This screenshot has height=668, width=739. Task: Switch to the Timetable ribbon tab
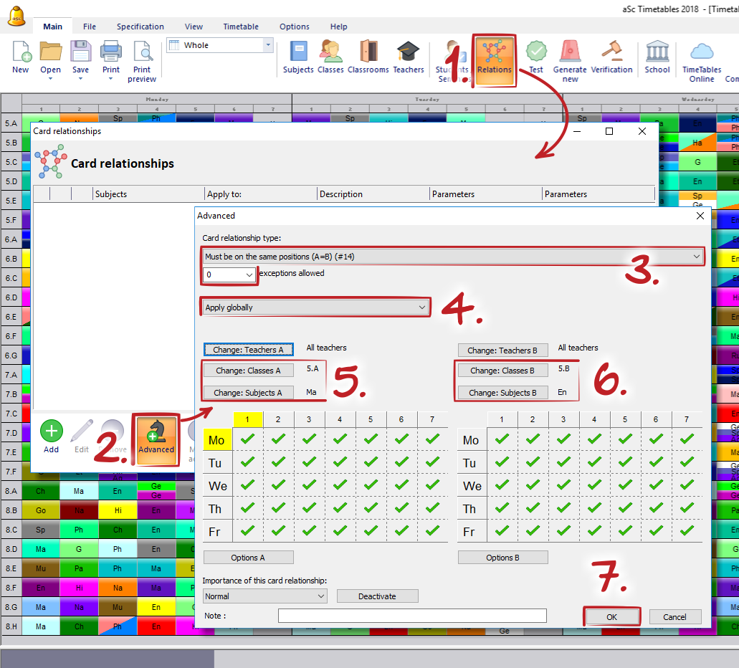pyautogui.click(x=241, y=27)
